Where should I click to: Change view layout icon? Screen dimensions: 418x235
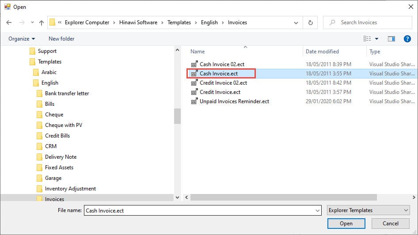click(367, 39)
